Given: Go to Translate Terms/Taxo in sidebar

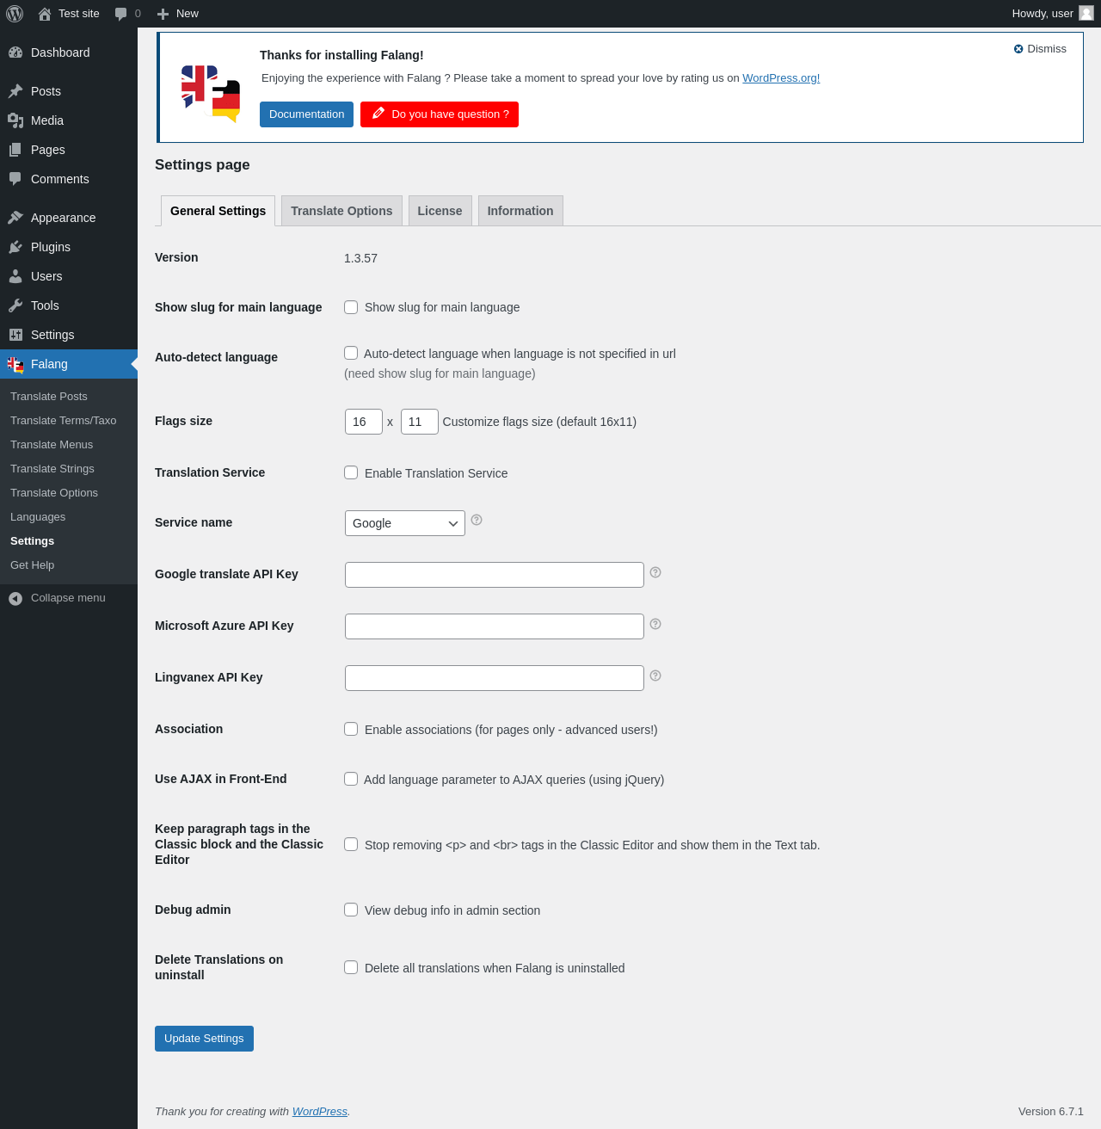Looking at the screenshot, I should point(64,421).
